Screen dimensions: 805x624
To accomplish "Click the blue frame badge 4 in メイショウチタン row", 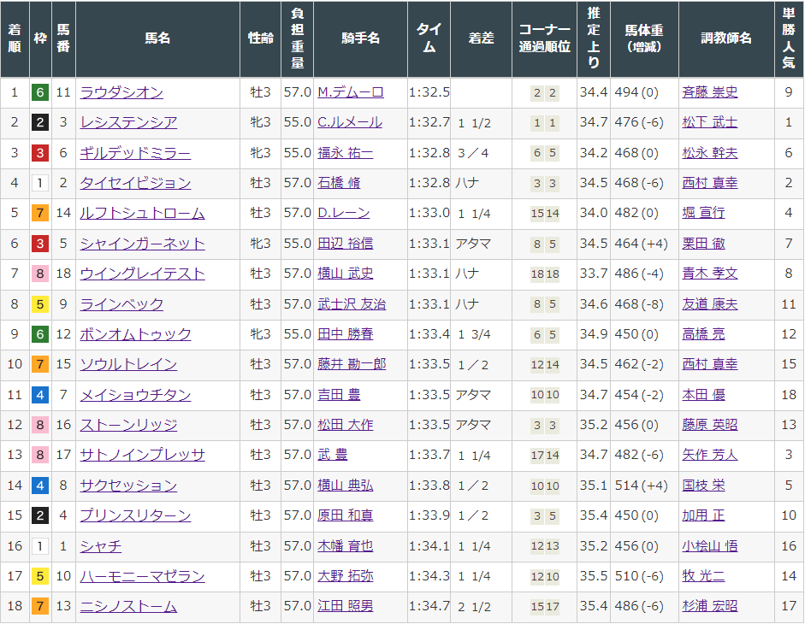I will (x=40, y=395).
